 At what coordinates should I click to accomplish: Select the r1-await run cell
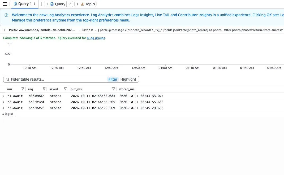15,96
